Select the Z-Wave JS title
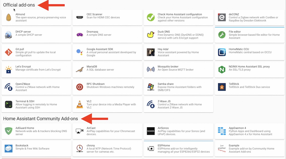Screen dimensions: 286x159 coord(164,101)
